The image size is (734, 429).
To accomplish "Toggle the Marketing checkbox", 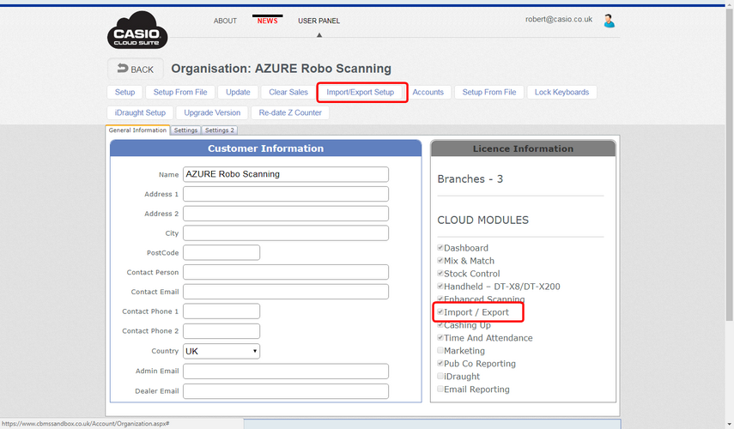I will coord(440,350).
